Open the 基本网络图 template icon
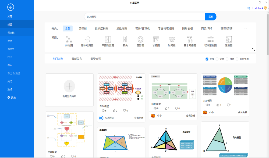The width and height of the screenshot is (269, 158). [x=190, y=39]
